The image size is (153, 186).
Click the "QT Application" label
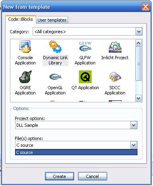(x=85, y=88)
